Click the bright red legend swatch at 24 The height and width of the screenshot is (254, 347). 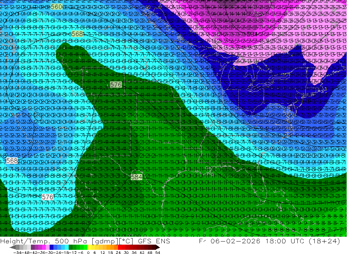119,247
